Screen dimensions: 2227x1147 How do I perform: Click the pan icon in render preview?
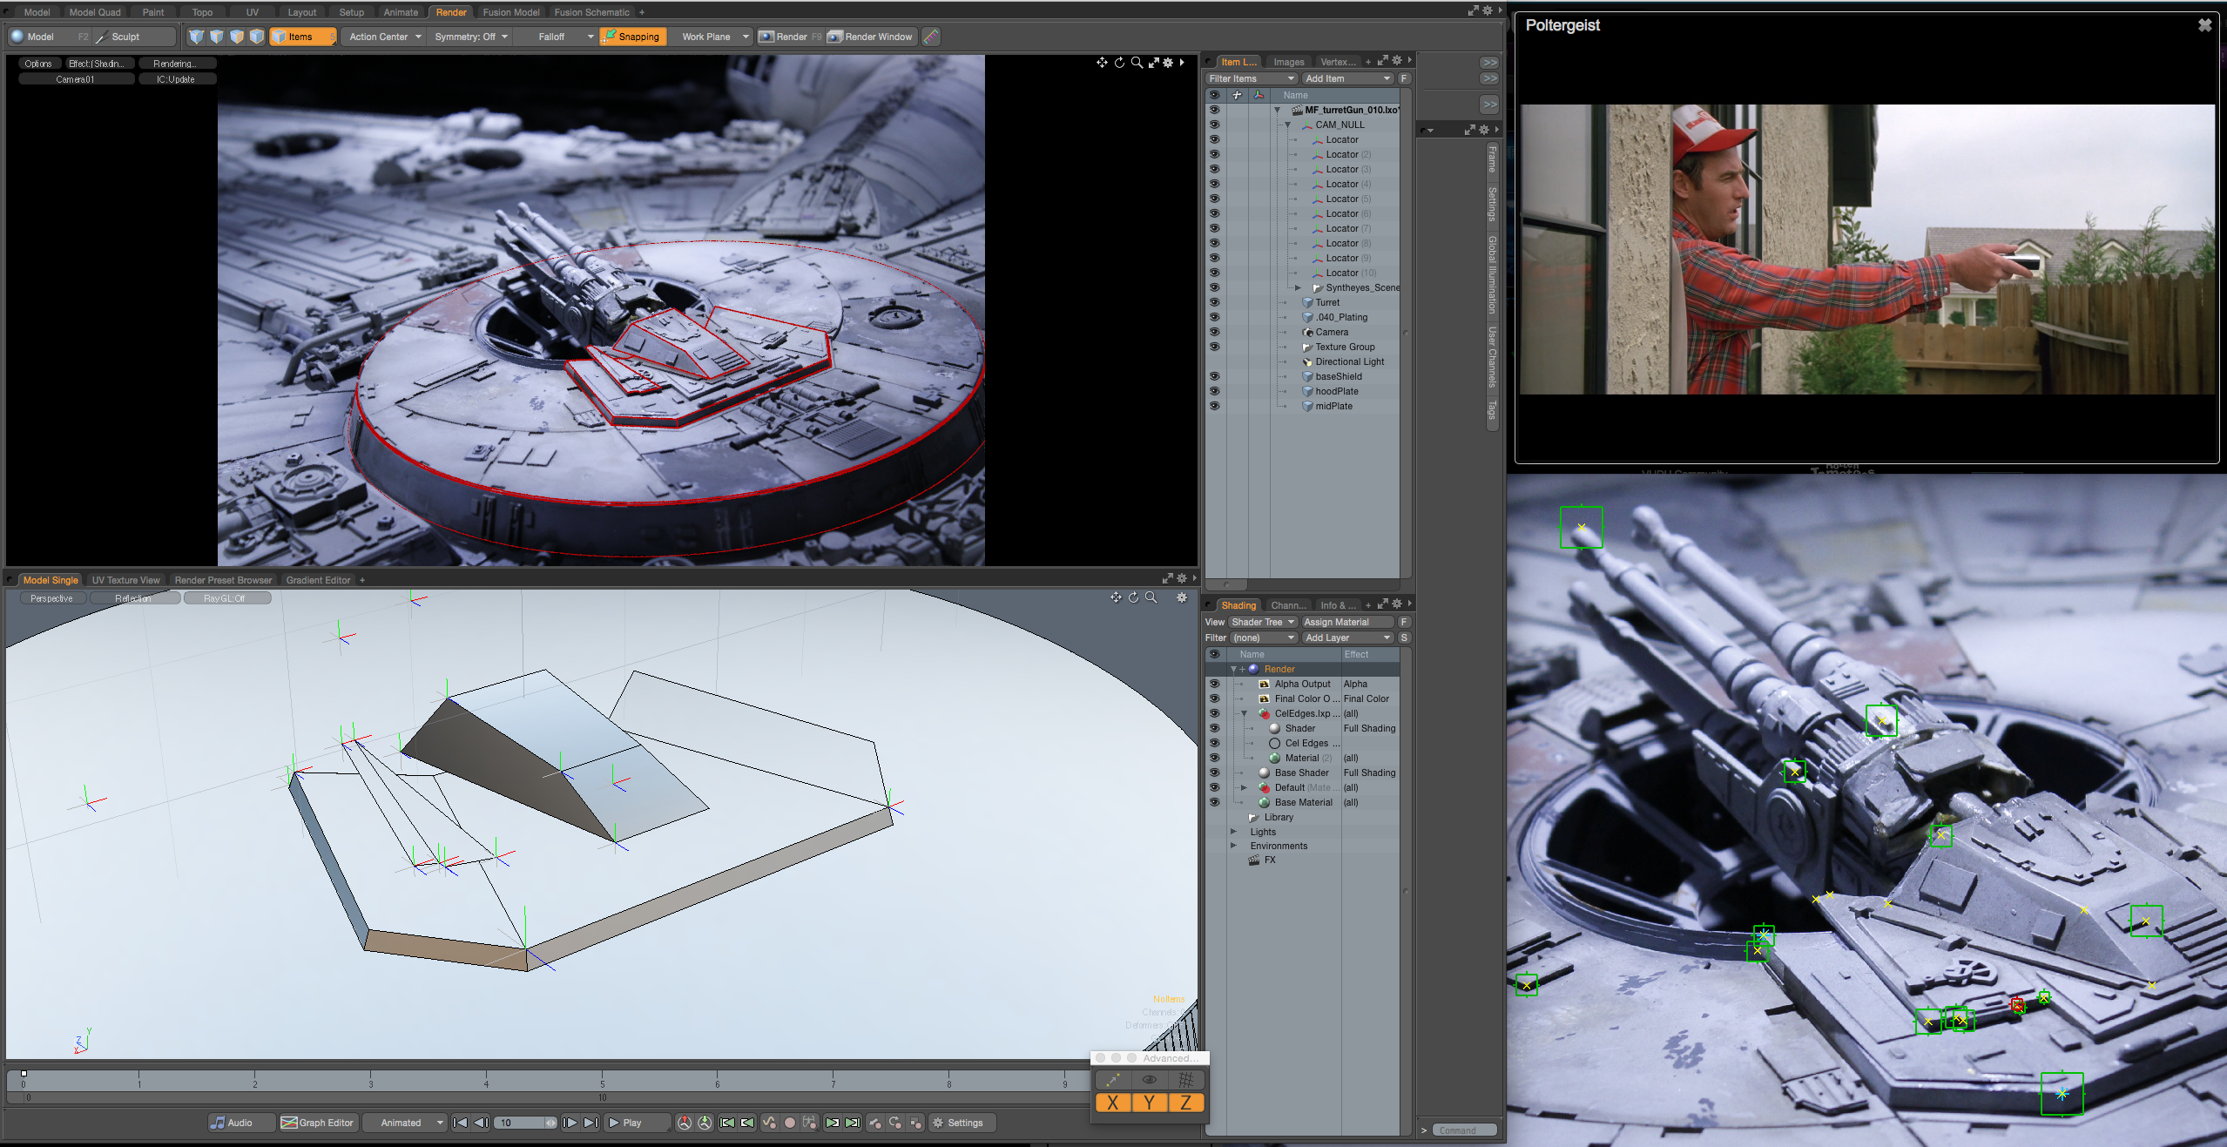[1102, 63]
